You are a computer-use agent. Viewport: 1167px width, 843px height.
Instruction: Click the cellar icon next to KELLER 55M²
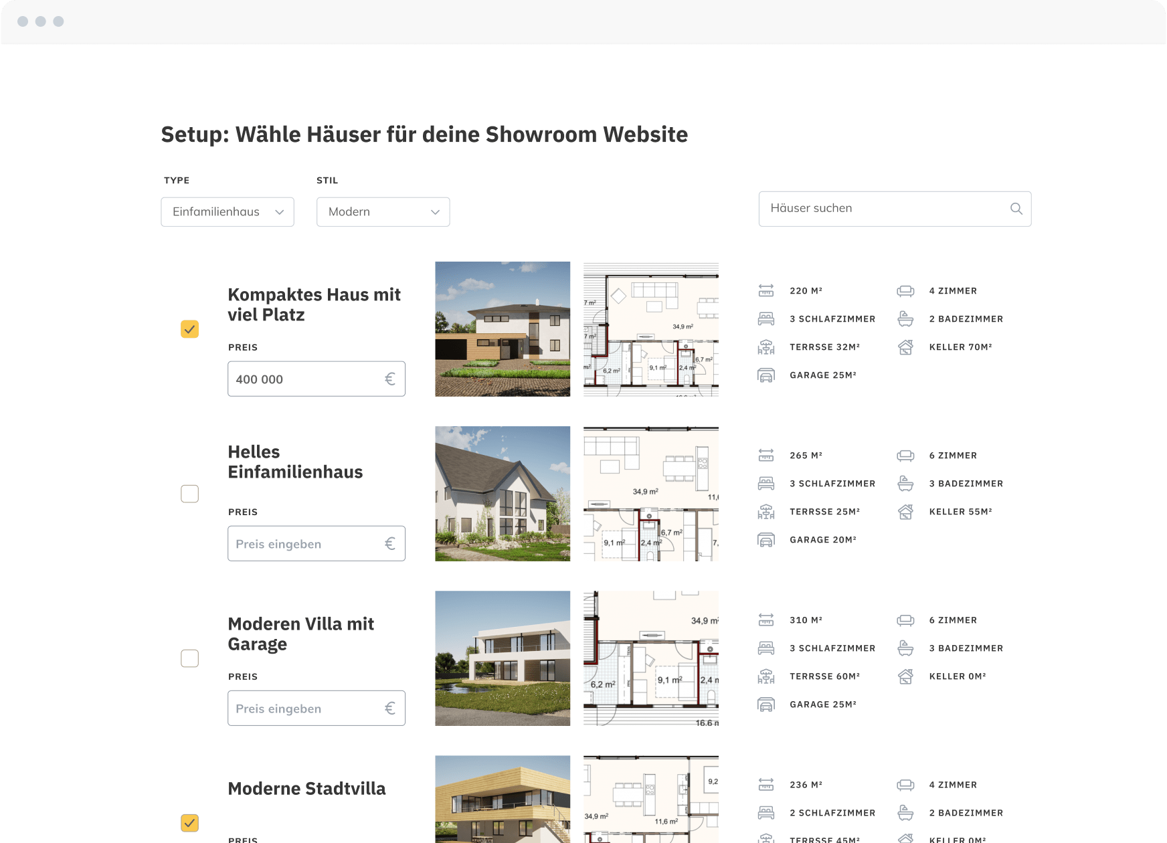(905, 512)
